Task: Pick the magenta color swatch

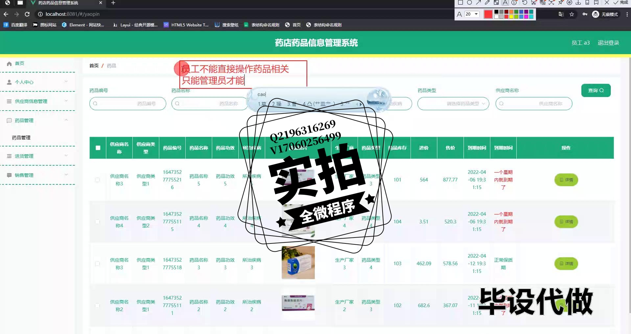Action: (526, 17)
